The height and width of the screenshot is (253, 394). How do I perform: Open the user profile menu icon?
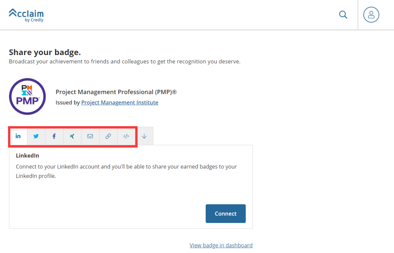371,15
